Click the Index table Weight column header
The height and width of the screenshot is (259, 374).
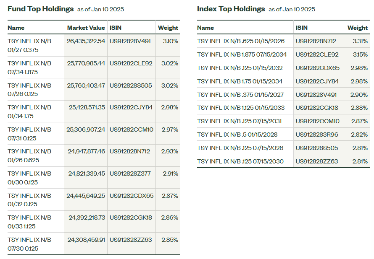click(x=357, y=28)
